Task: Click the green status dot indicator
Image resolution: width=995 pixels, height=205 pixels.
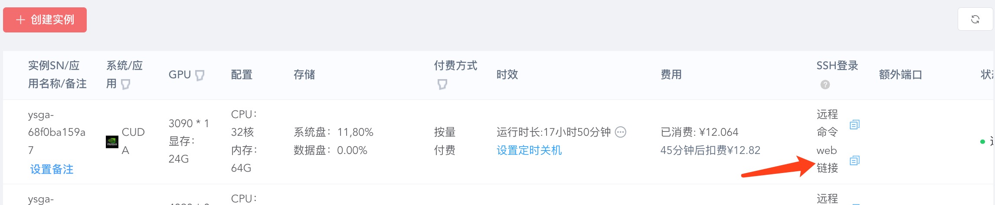Action: pyautogui.click(x=982, y=141)
